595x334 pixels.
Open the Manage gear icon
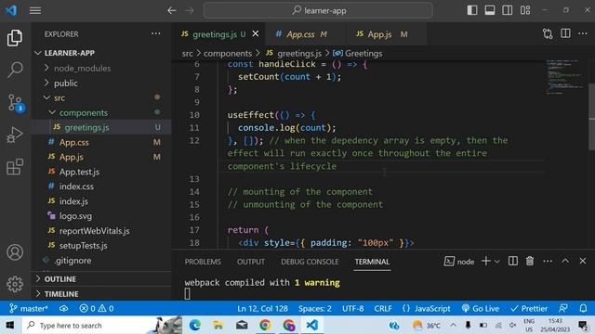15,284
